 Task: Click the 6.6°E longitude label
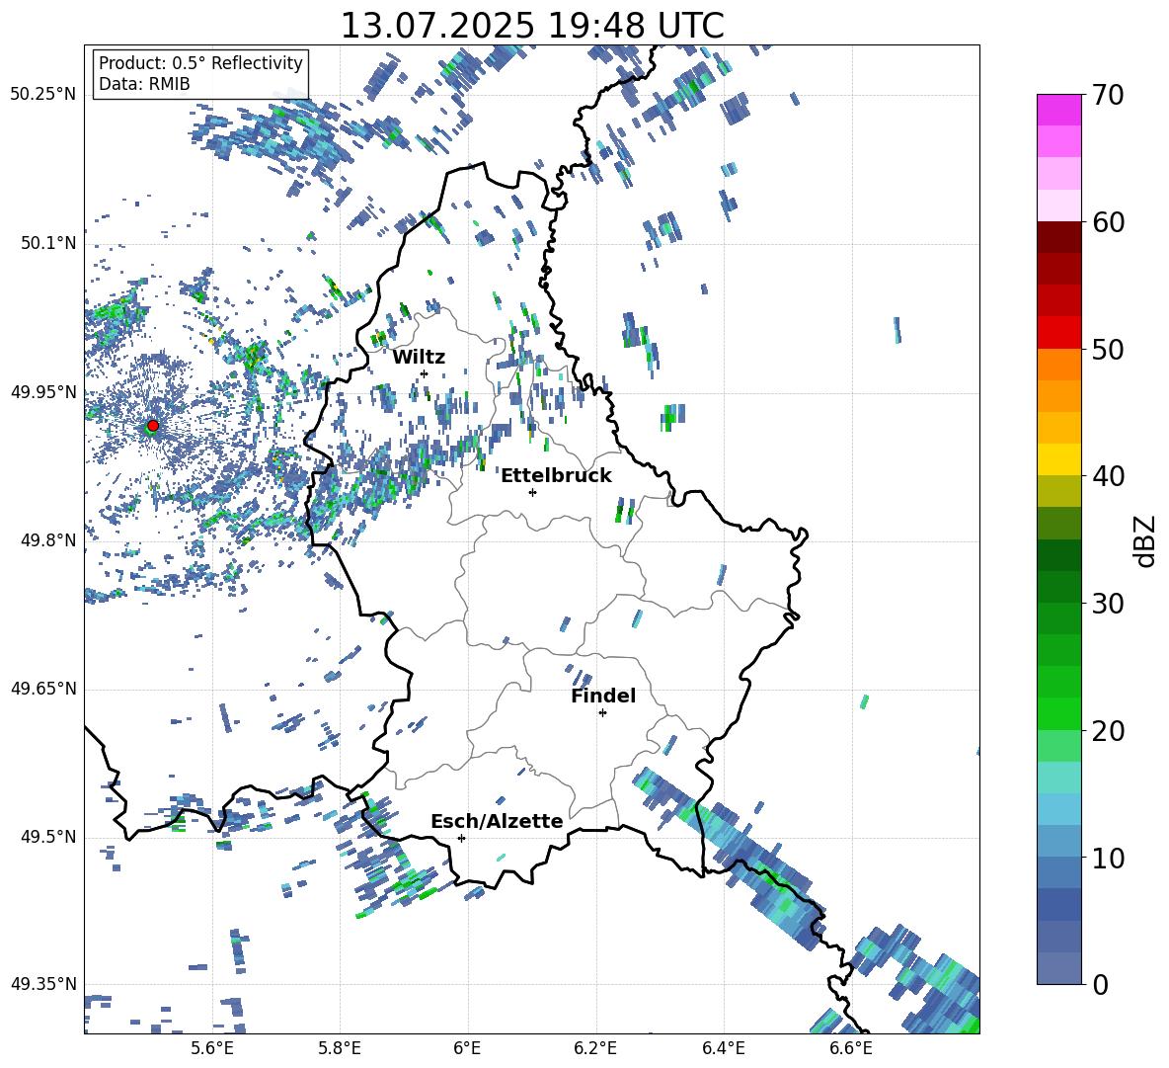click(851, 1048)
